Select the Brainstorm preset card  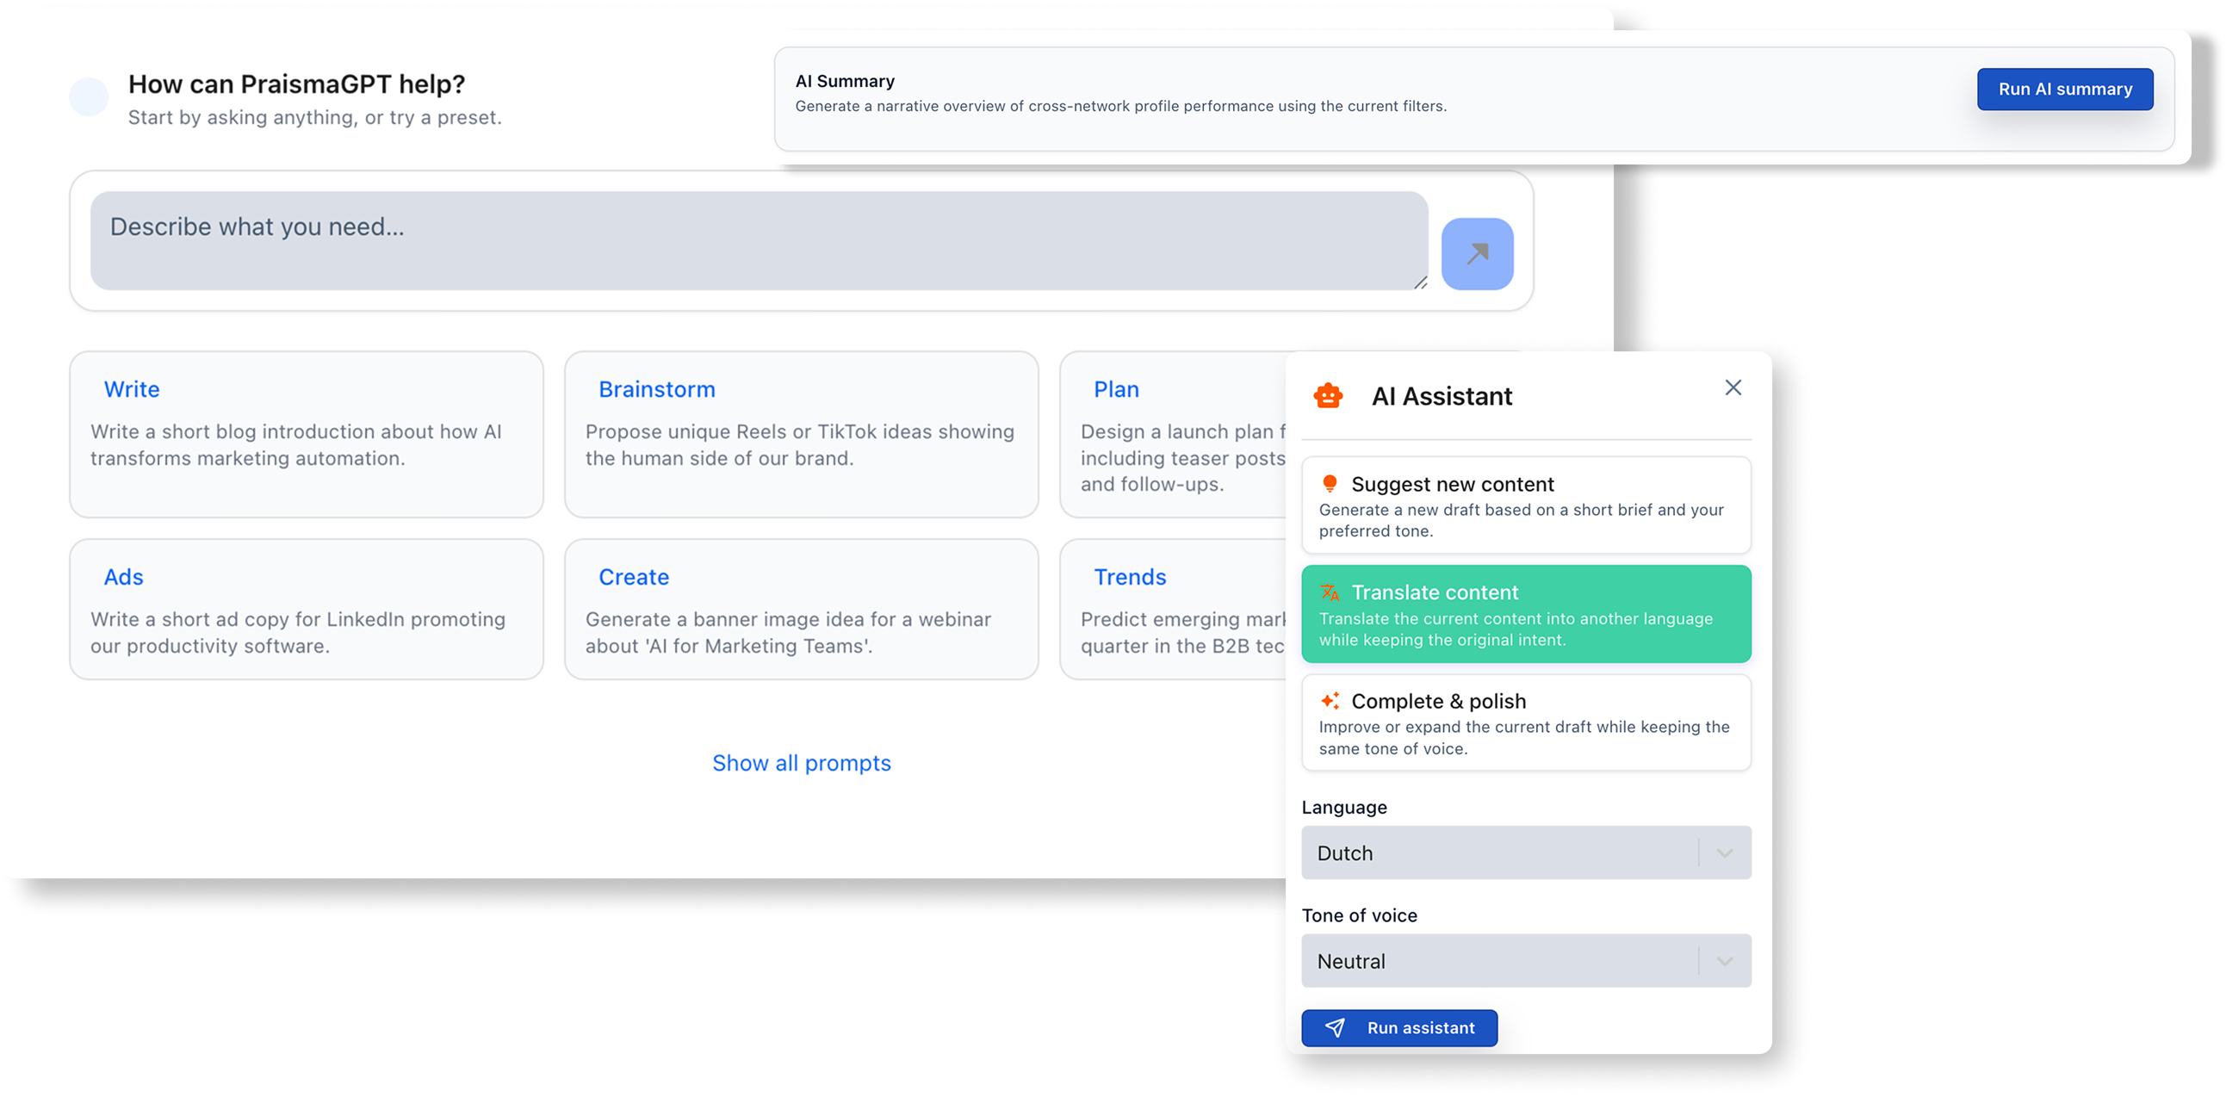click(x=801, y=435)
